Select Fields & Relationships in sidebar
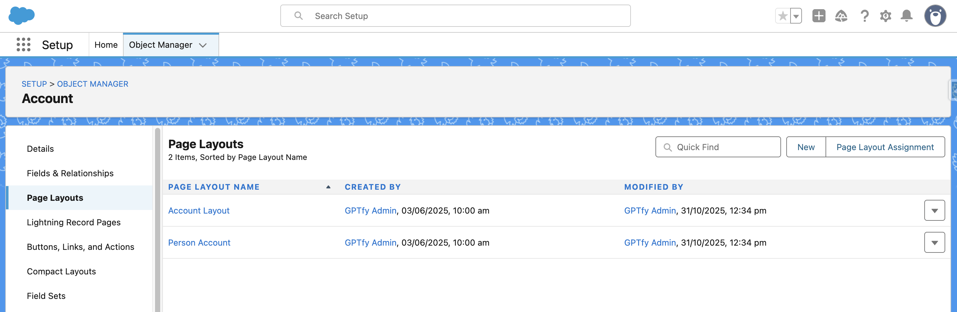 70,173
